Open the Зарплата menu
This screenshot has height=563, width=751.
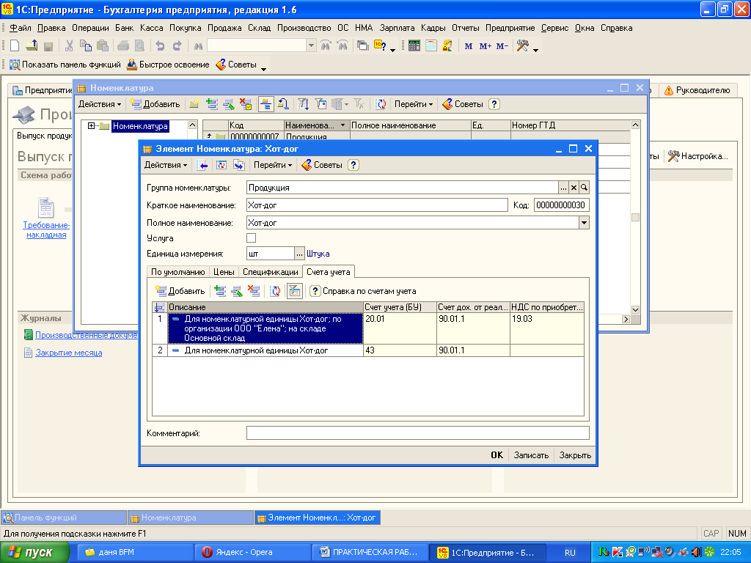point(397,28)
